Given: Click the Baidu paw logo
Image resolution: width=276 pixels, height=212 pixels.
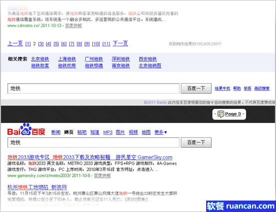Looking at the screenshot, I should [26, 129].
